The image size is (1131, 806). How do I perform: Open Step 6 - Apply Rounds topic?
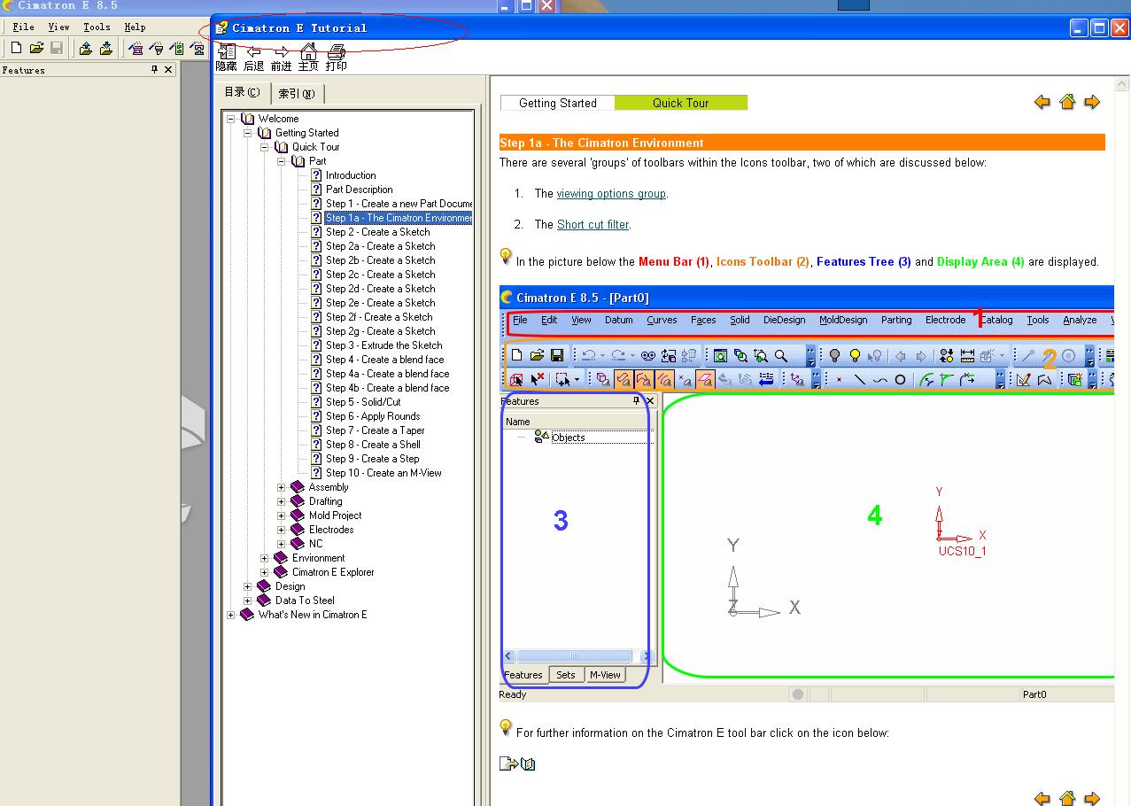point(372,416)
